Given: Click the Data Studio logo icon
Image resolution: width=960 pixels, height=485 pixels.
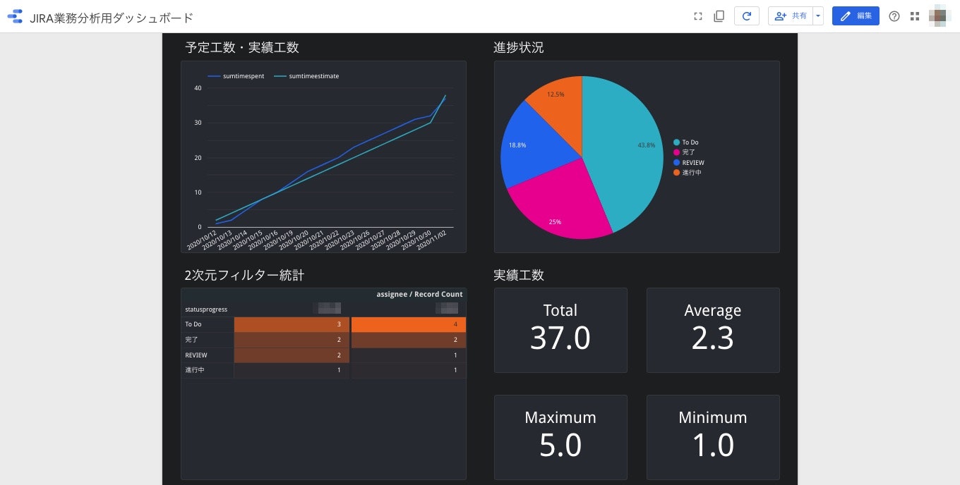Looking at the screenshot, I should (15, 16).
